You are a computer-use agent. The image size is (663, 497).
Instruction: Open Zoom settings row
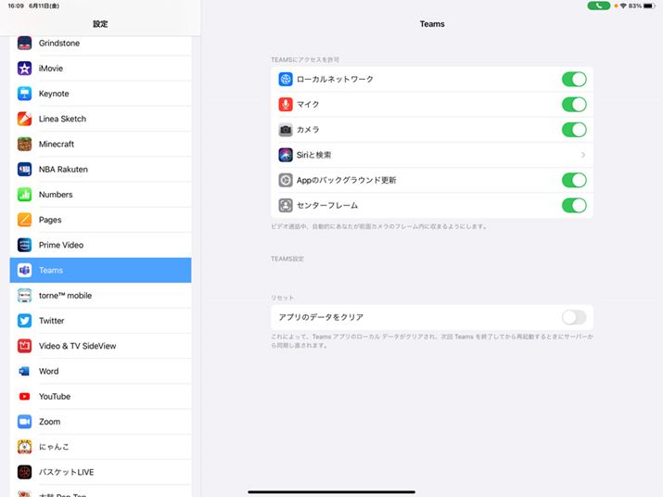coord(101,422)
